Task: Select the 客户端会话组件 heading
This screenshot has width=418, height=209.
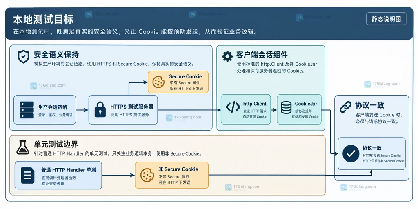Action: [262, 55]
